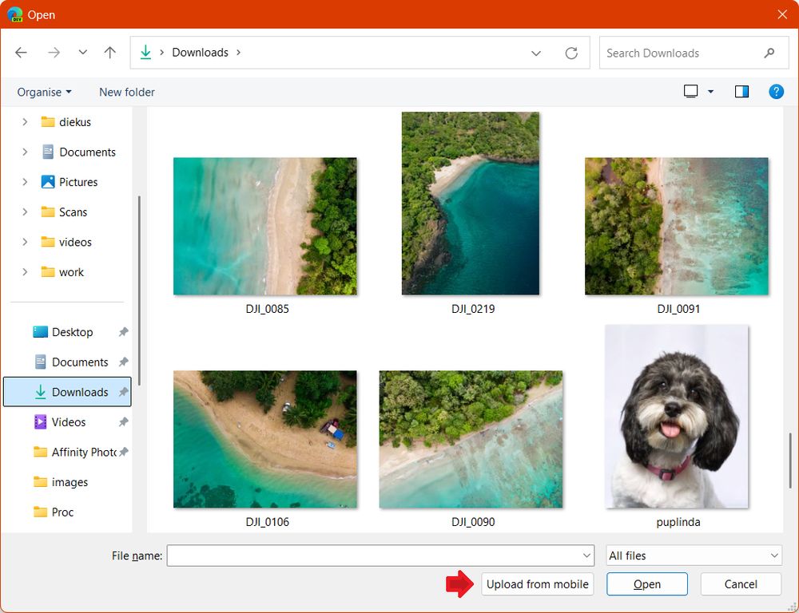
Task: Expand the Documents tree node
Action: (25, 152)
